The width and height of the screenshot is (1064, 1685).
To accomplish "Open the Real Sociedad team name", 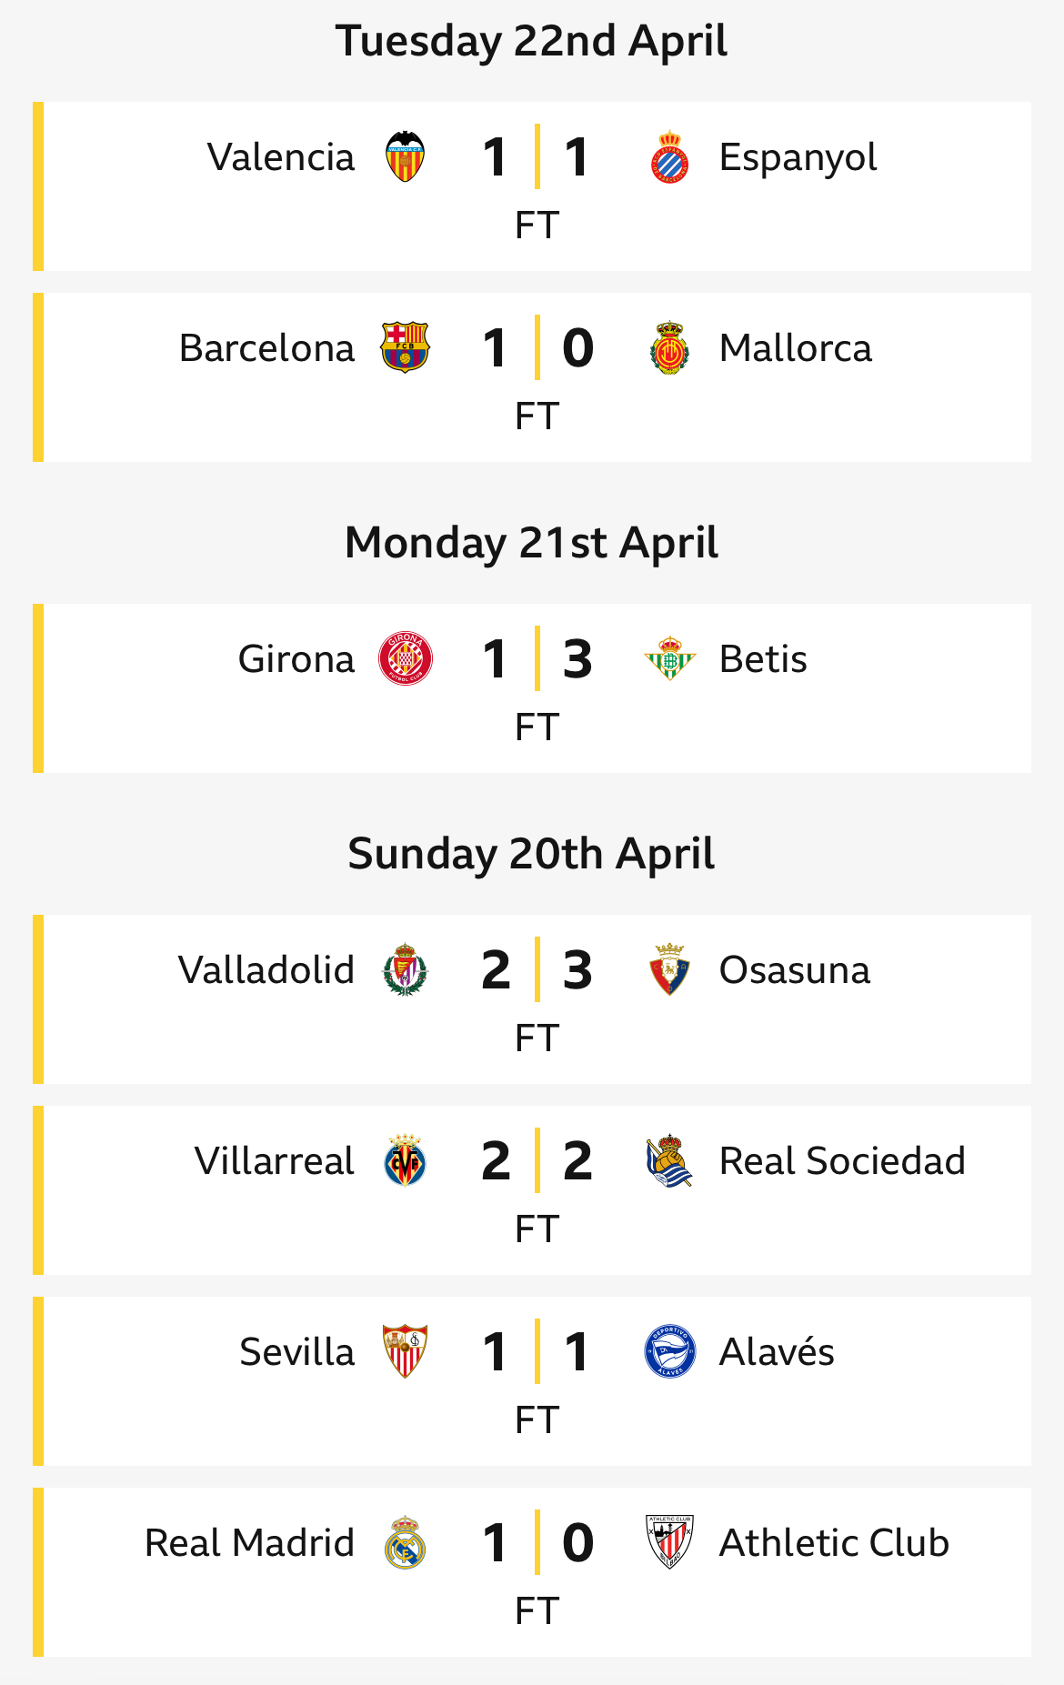I will pos(842,1160).
